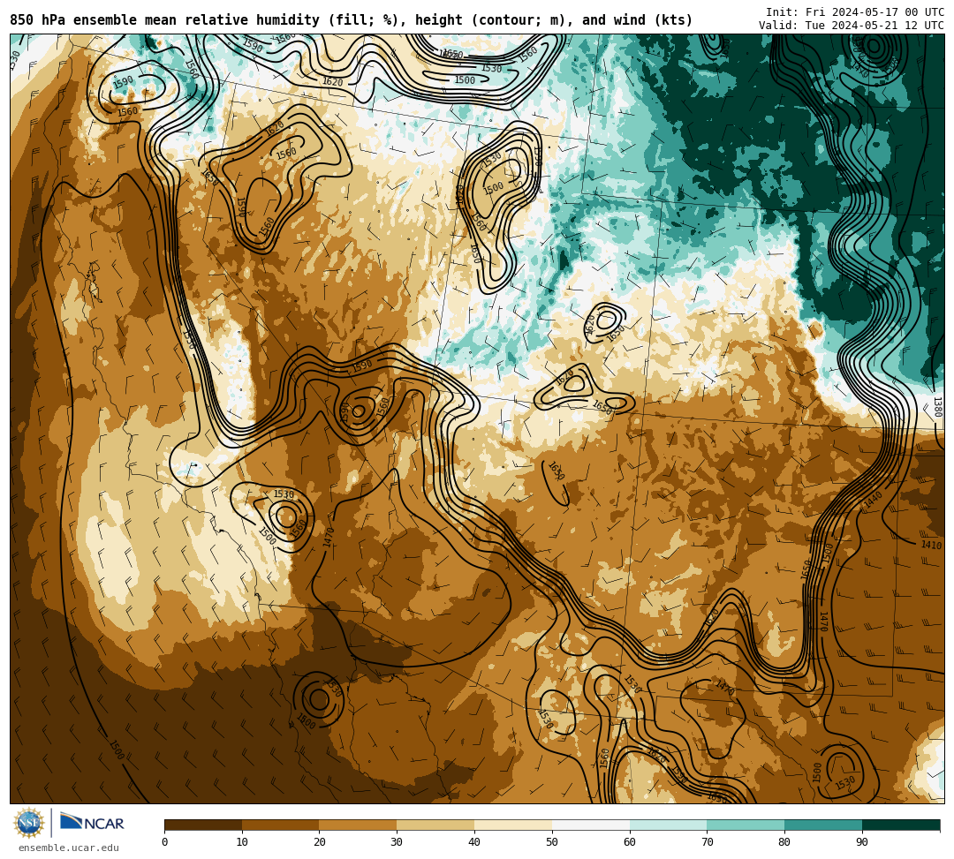Click the ensemble.ucar.edu text
The height and width of the screenshot is (859, 954).
[68, 848]
